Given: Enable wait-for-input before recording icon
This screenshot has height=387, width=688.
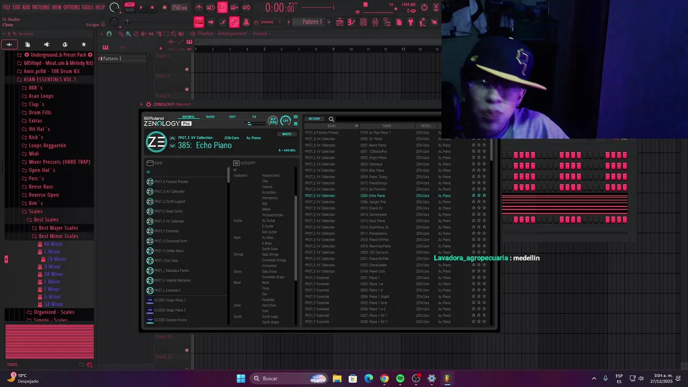Looking at the screenshot, I should (x=211, y=8).
